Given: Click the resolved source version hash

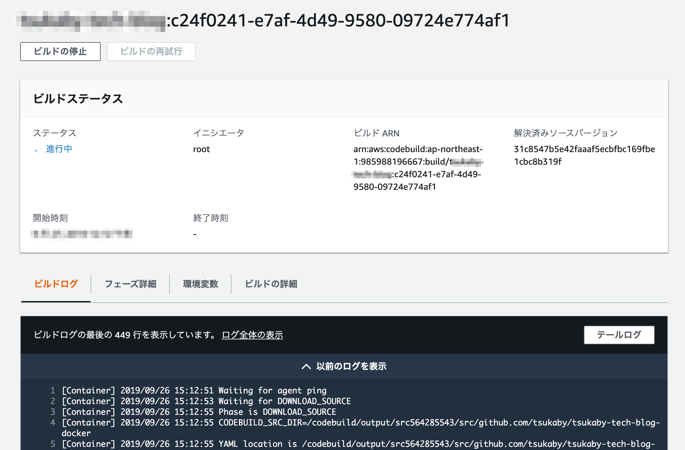Looking at the screenshot, I should click(x=584, y=155).
